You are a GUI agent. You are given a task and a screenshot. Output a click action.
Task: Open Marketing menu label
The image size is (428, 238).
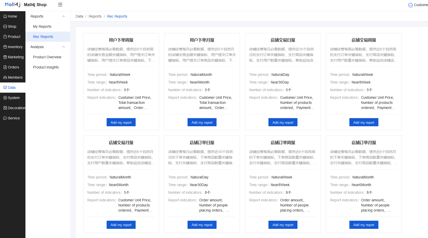point(16,57)
